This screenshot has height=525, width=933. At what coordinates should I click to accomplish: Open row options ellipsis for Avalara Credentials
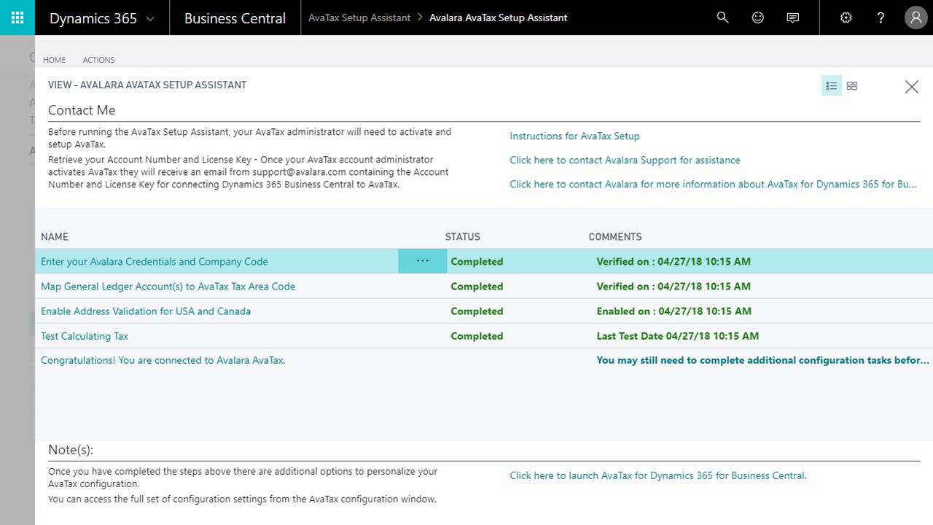(x=422, y=261)
